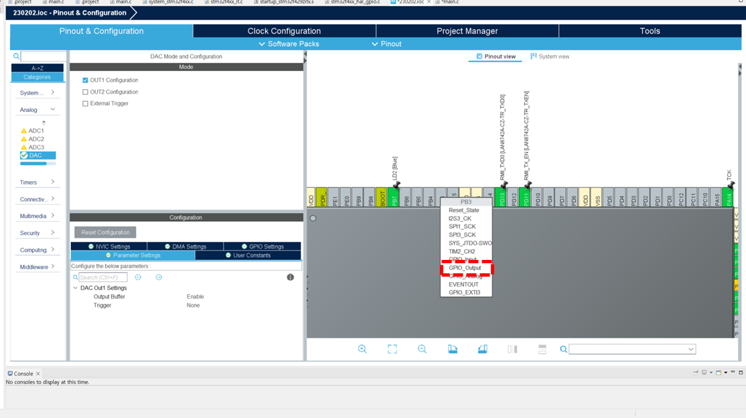Select the PD5 pin on the chip
The height and width of the screenshot is (418, 746).
tap(609, 197)
